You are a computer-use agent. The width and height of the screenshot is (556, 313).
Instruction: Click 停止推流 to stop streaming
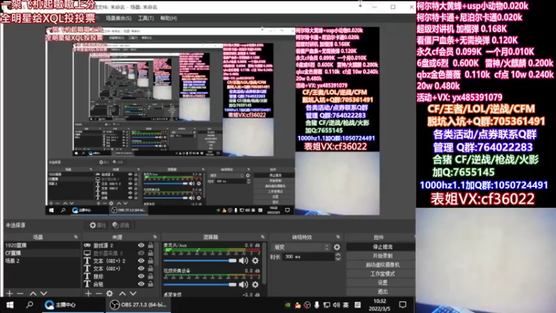tap(382, 247)
